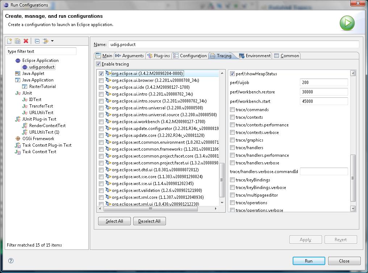Screen dimensions: 368x273
Task: Click the JUnit category icon
Action: tap(18, 93)
